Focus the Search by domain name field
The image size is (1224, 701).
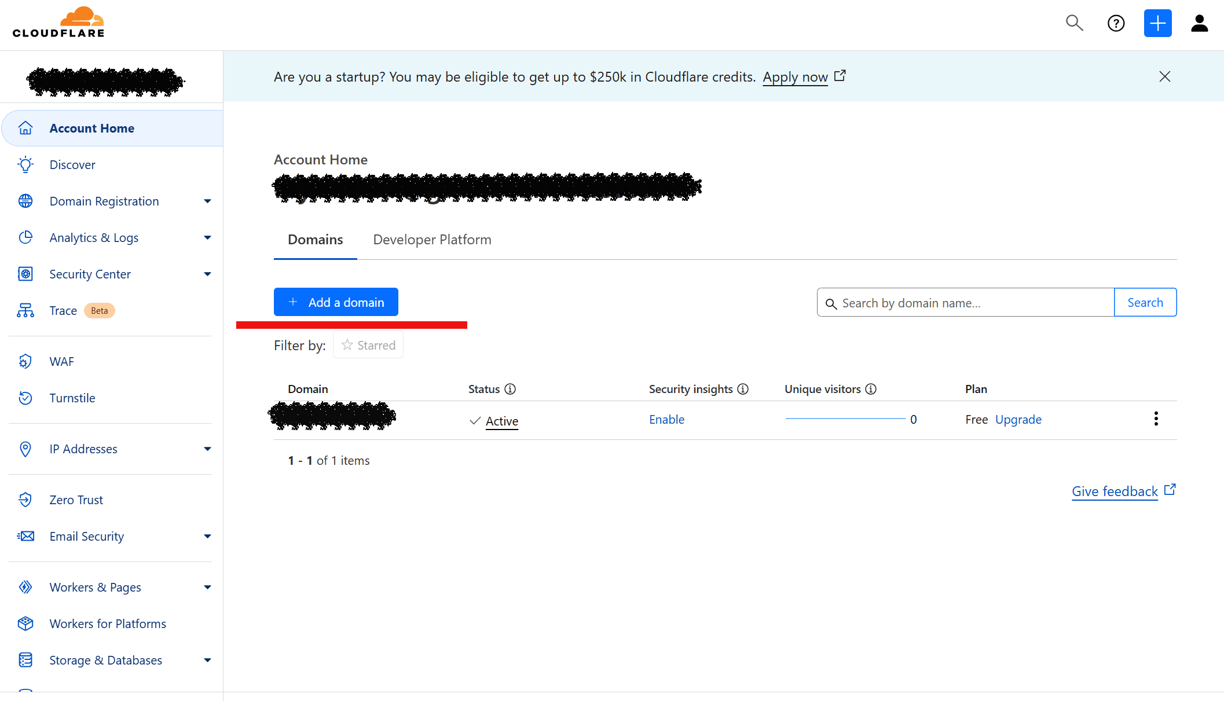point(965,302)
